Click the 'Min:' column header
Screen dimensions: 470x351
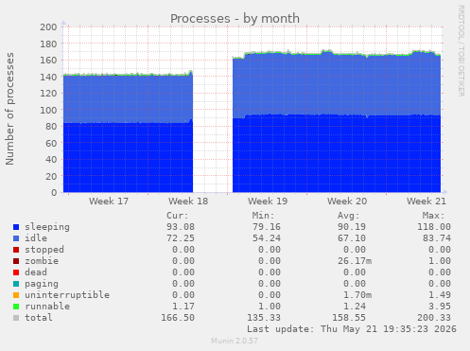(x=263, y=216)
